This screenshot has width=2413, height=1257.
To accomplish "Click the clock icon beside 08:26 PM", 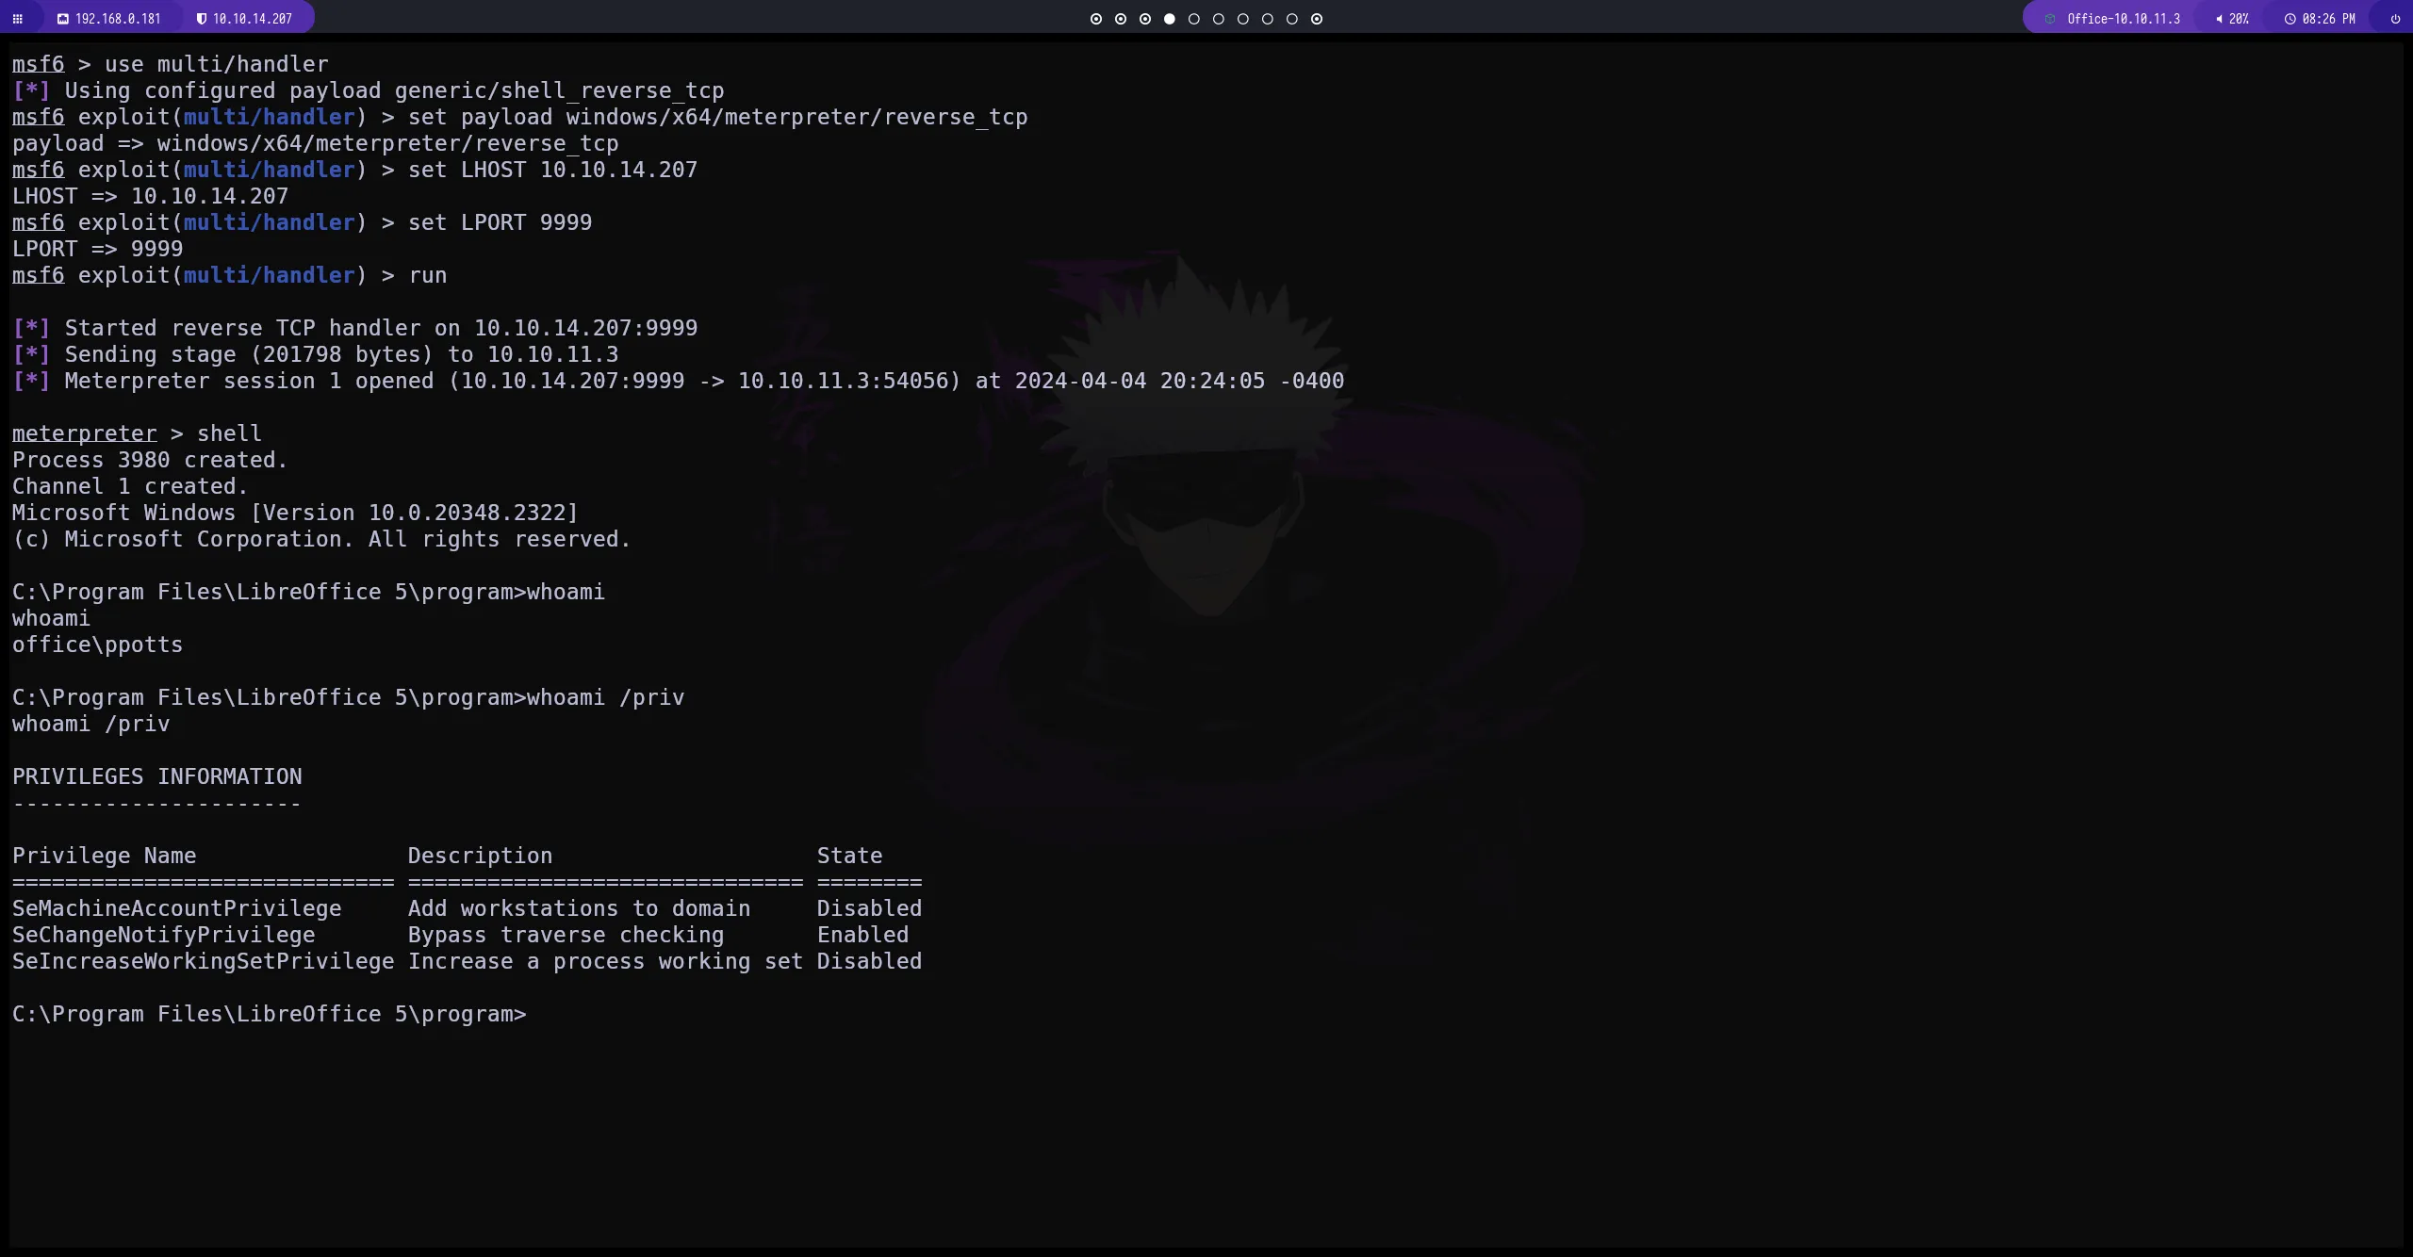I will [2290, 19].
